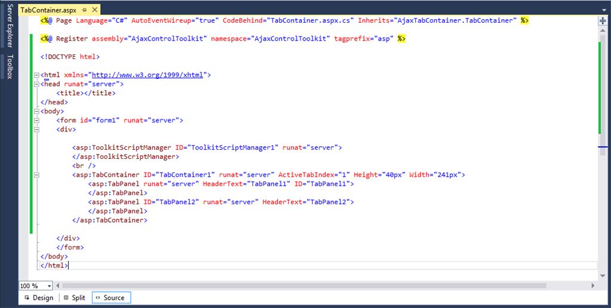611x308 pixels.
Task: Click the tagprefix="asp" attribute
Action: click(364, 39)
